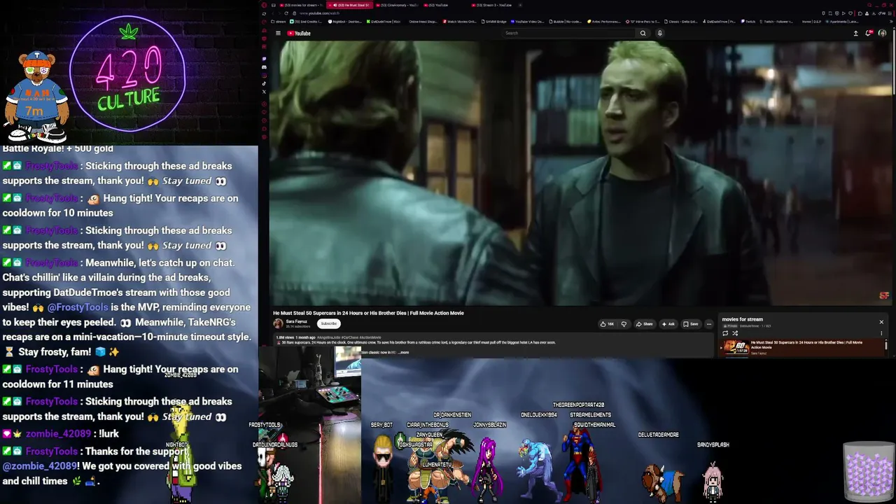
Task: Open a new browser tab with plus
Action: pos(521,5)
